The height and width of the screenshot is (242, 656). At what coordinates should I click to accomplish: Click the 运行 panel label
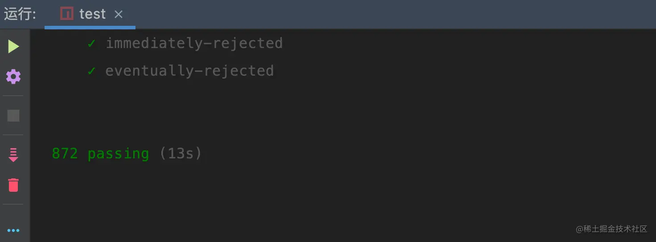coord(20,14)
